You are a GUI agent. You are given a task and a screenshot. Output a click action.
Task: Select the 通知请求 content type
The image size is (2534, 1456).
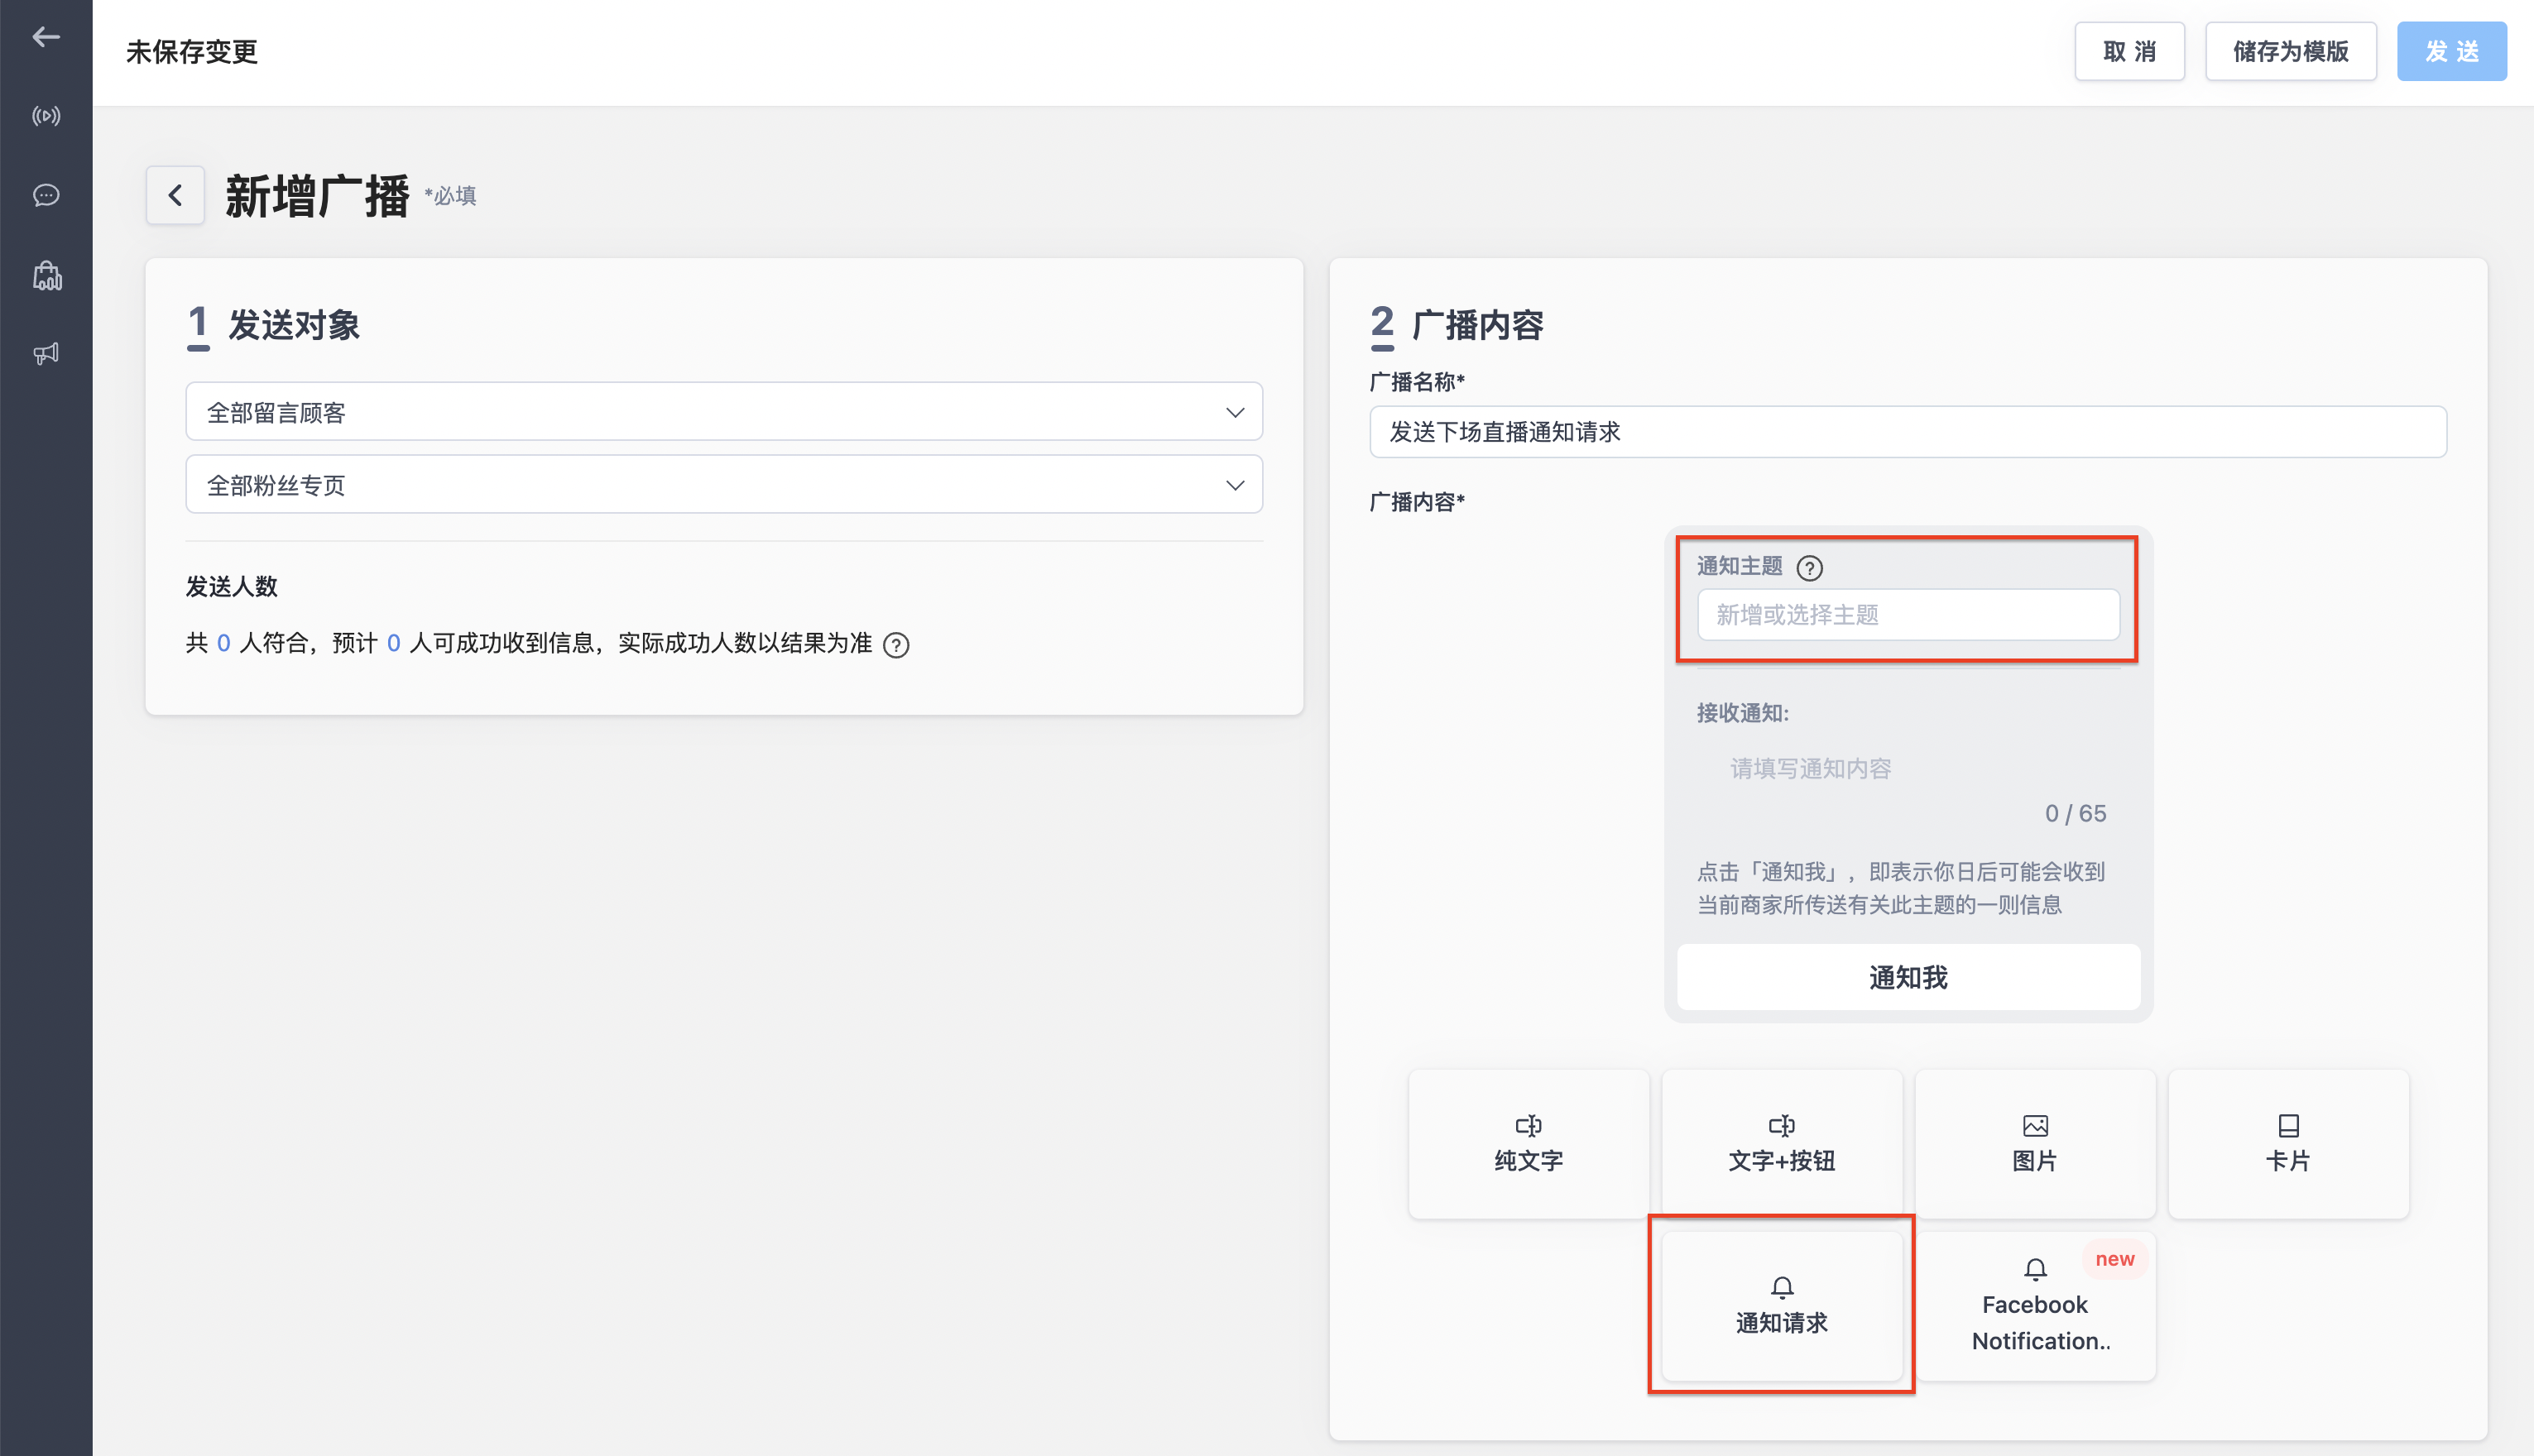pos(1781,1306)
